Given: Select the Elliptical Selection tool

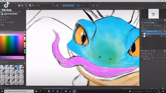Looking at the screenshot, I should [3, 22].
